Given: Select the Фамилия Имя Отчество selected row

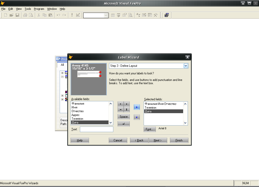Looking at the screenshot, I should 164,104.
